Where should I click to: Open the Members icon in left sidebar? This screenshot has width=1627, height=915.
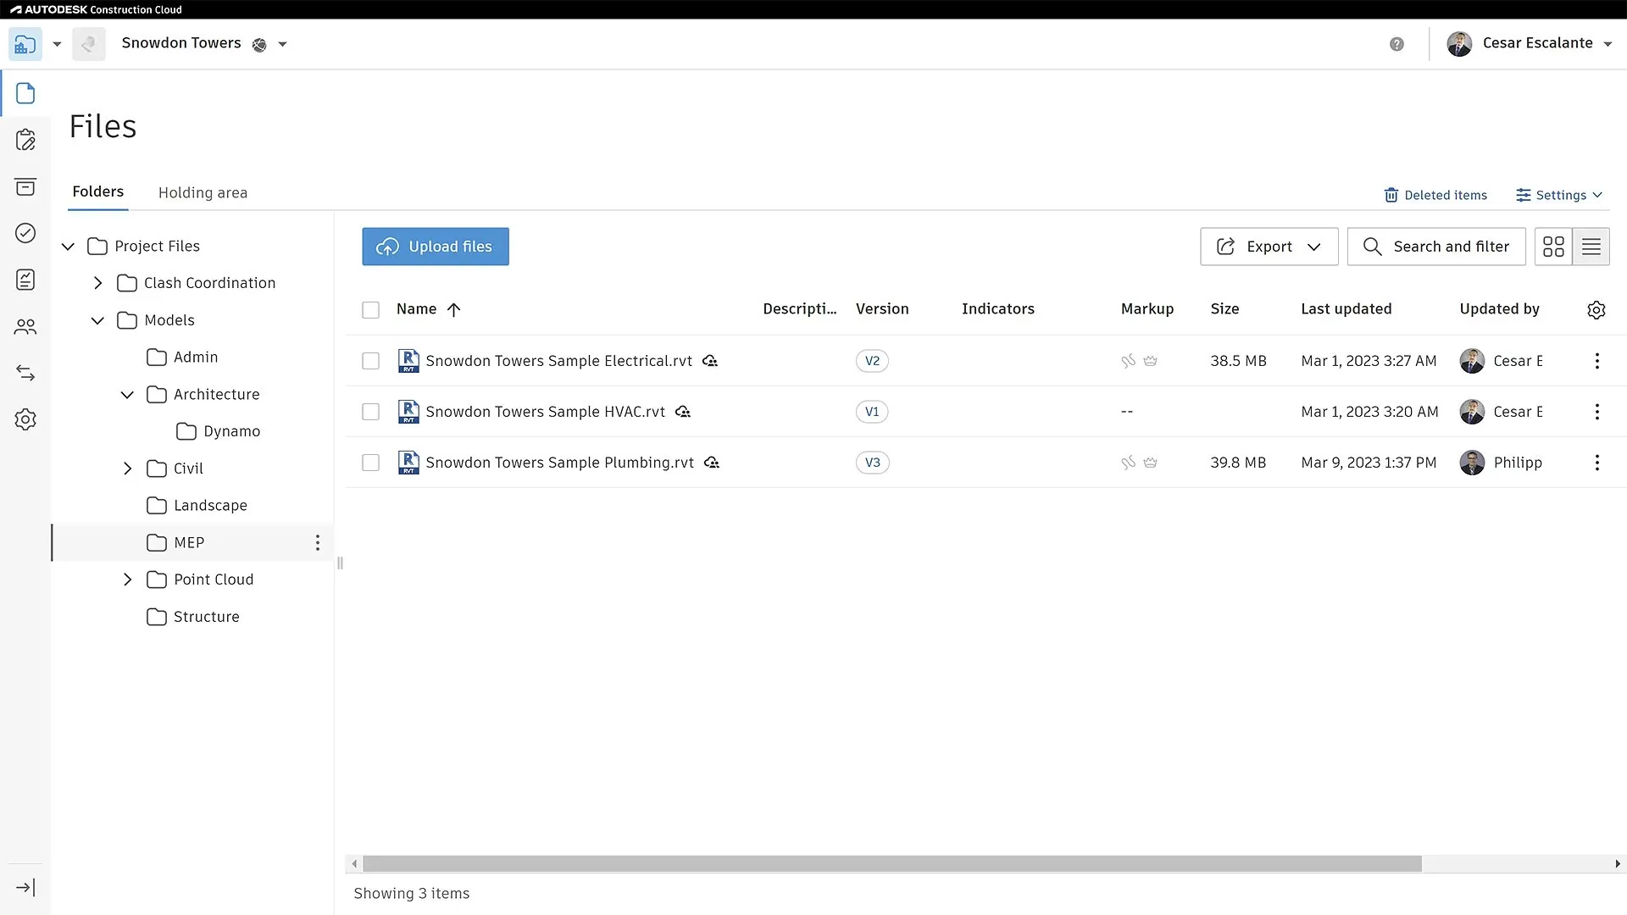(25, 326)
